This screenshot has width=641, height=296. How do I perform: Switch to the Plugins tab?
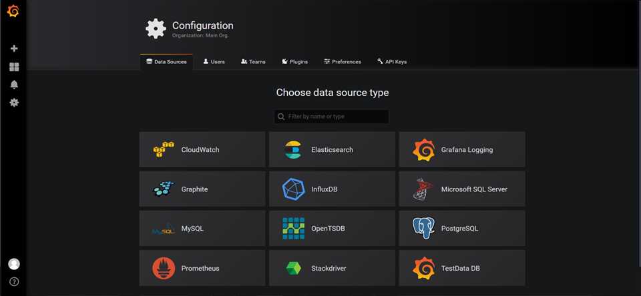coord(294,61)
